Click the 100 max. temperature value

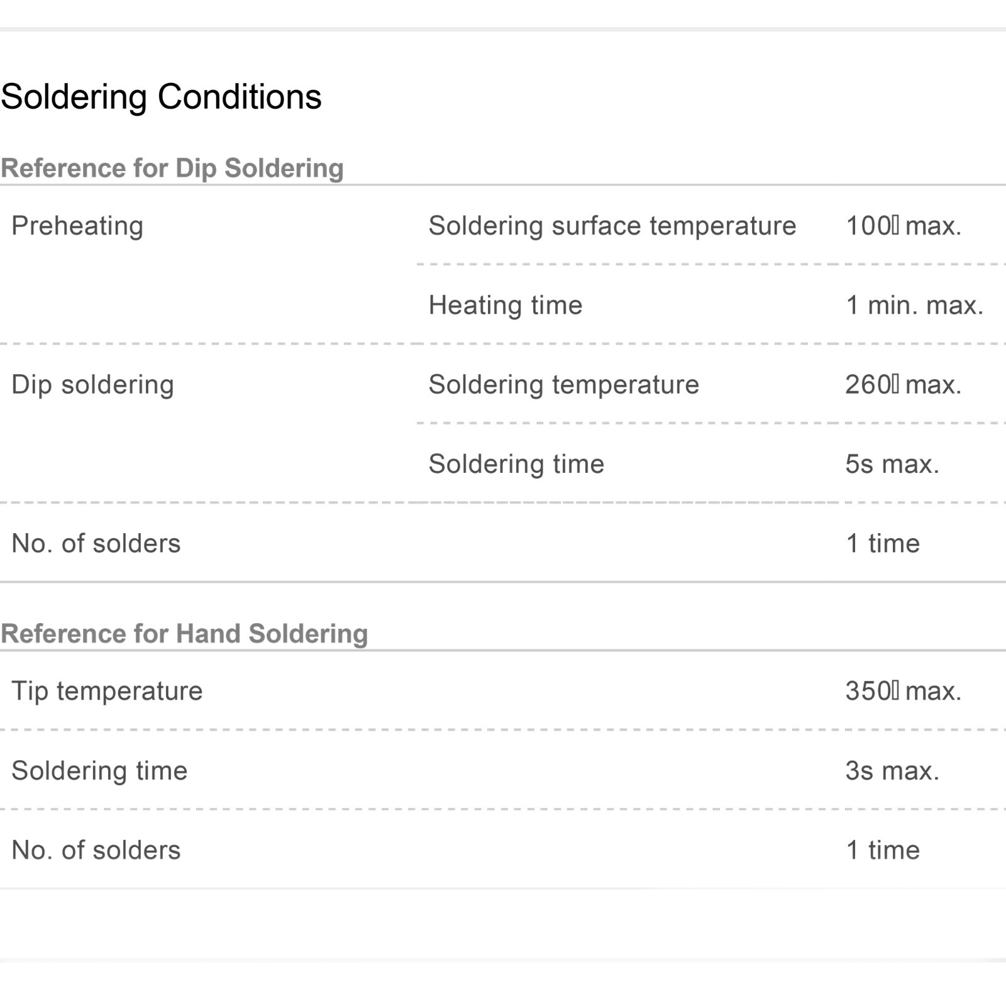pyautogui.click(x=904, y=226)
